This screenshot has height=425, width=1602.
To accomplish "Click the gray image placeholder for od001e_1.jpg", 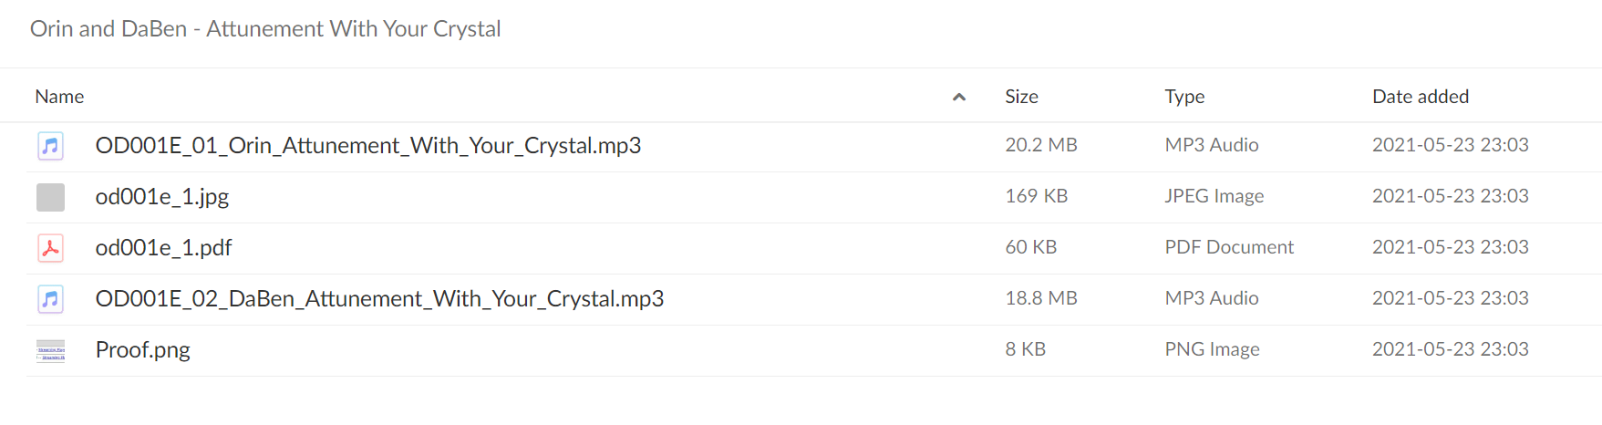I will click(x=50, y=197).
